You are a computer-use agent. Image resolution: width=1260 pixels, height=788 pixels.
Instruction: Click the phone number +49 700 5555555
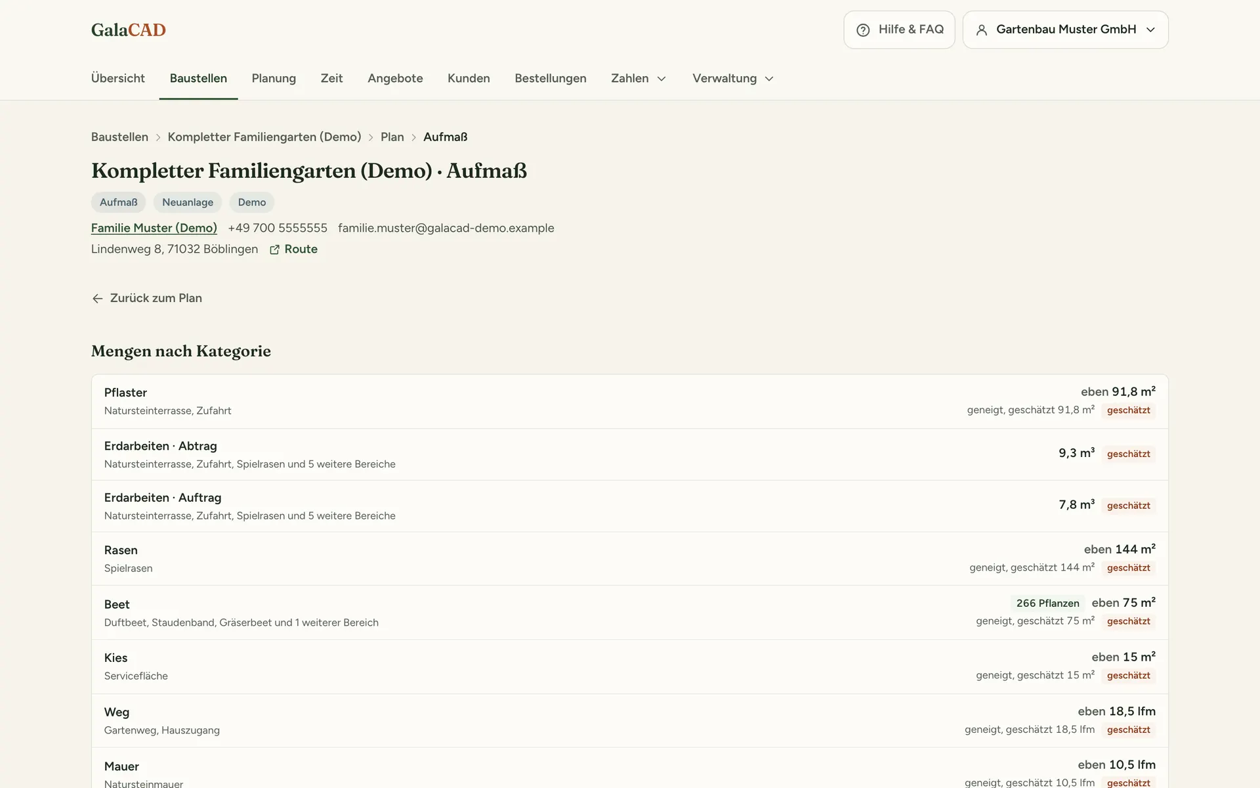[278, 228]
